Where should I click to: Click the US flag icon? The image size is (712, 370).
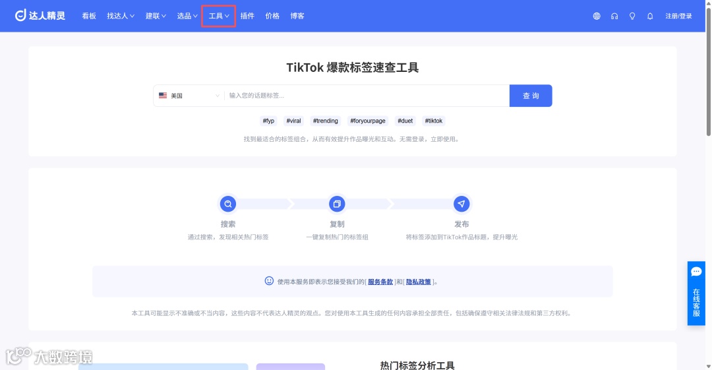pyautogui.click(x=163, y=96)
